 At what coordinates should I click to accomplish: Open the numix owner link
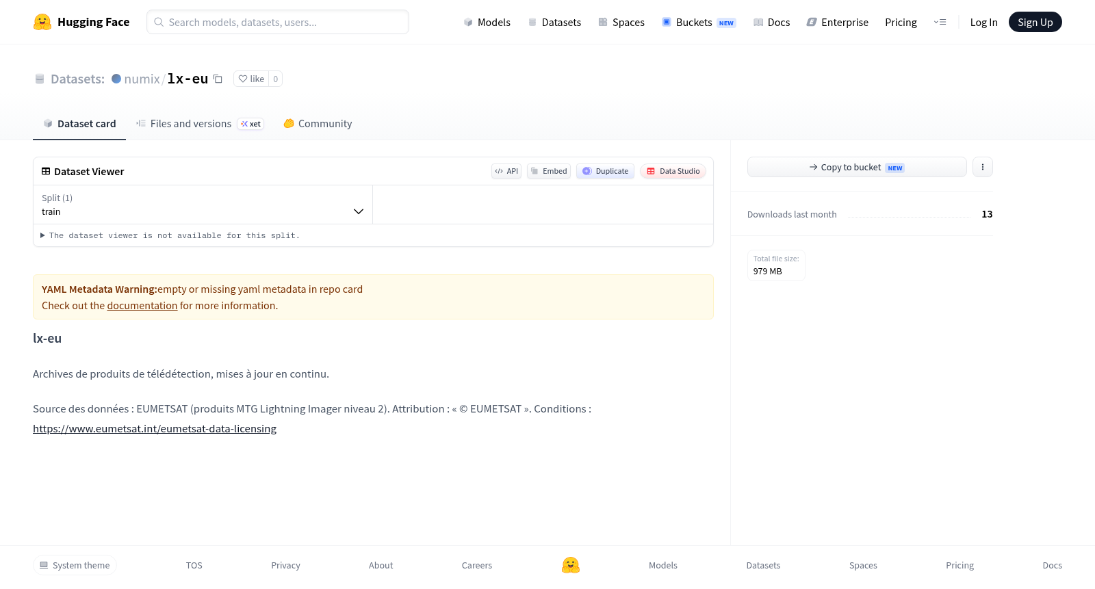pos(142,79)
